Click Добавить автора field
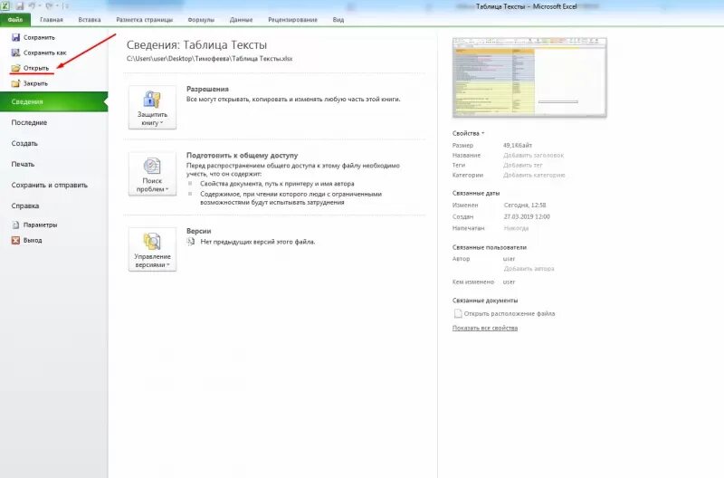The height and width of the screenshot is (478, 724). pos(529,268)
